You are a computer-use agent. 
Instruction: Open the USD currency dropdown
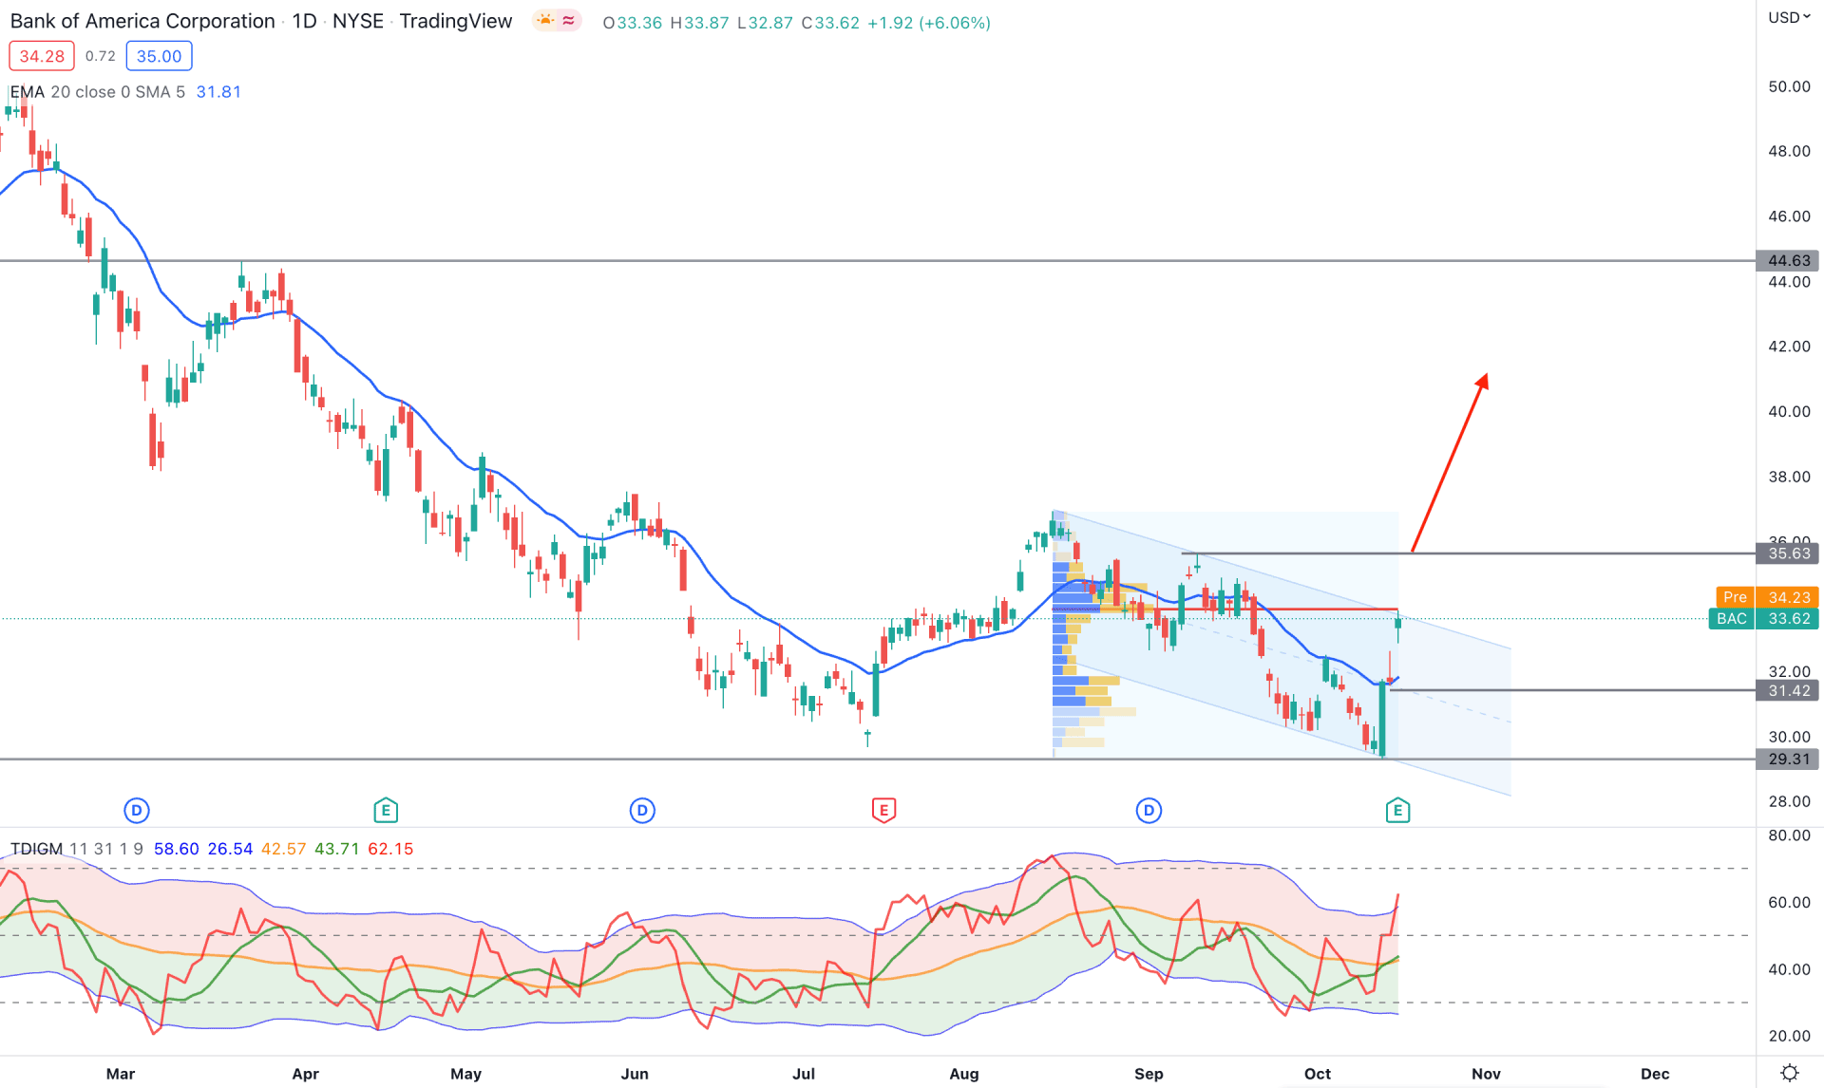(1789, 17)
